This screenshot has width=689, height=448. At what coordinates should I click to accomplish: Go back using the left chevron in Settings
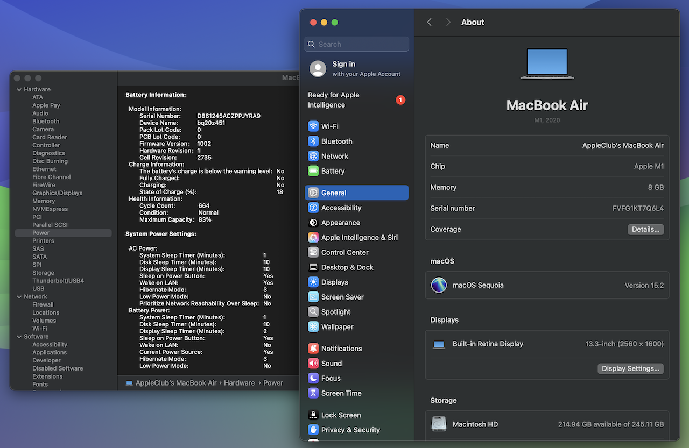[x=429, y=22]
